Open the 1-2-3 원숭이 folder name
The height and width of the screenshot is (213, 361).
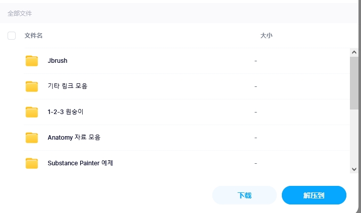click(x=66, y=112)
